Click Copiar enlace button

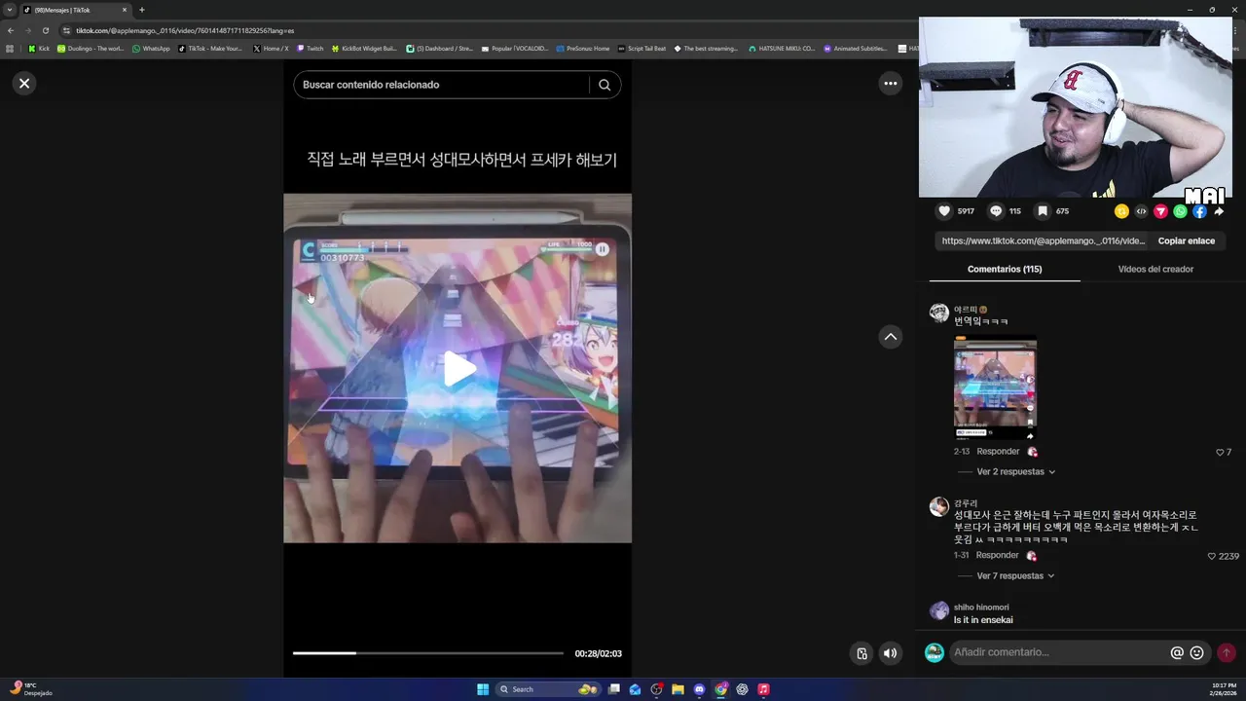[x=1186, y=240]
